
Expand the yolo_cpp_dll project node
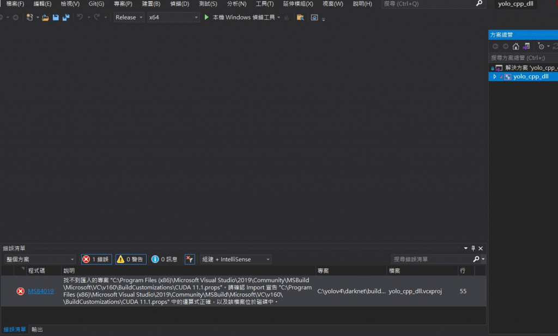pyautogui.click(x=494, y=76)
